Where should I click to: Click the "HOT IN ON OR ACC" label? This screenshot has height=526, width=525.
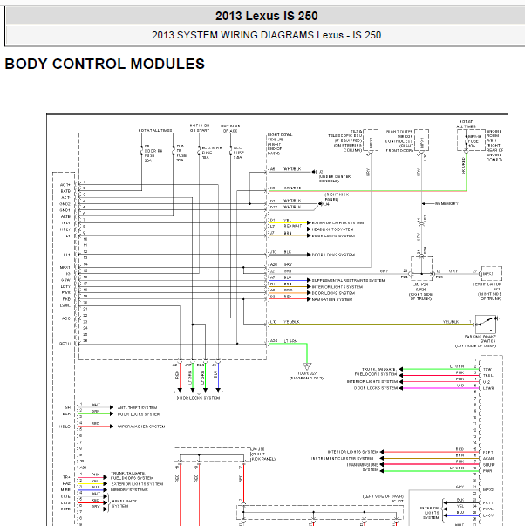coord(230,128)
